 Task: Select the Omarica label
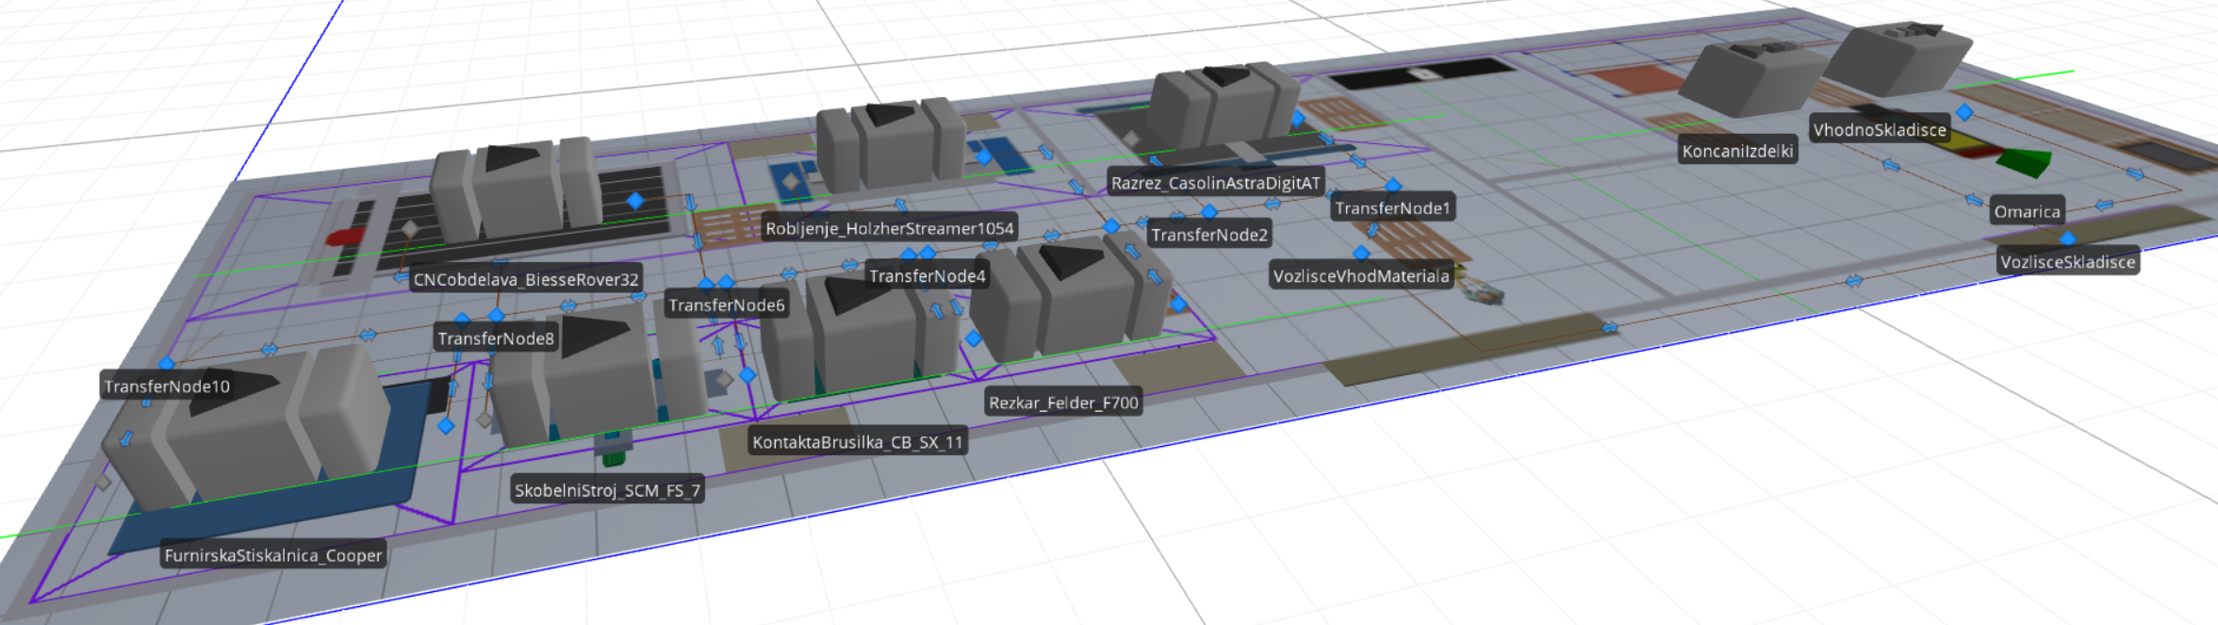(2027, 211)
